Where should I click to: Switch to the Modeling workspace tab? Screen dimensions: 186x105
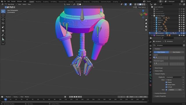(x=38, y=2)
